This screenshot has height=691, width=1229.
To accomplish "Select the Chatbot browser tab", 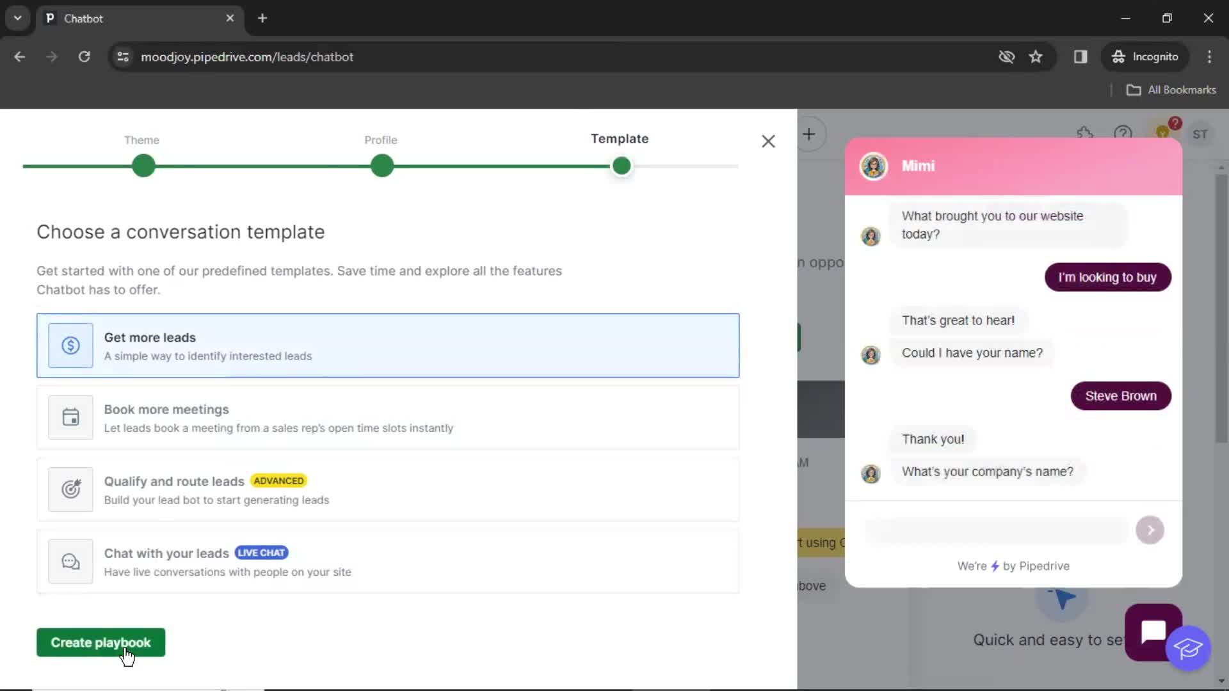I will [140, 19].
